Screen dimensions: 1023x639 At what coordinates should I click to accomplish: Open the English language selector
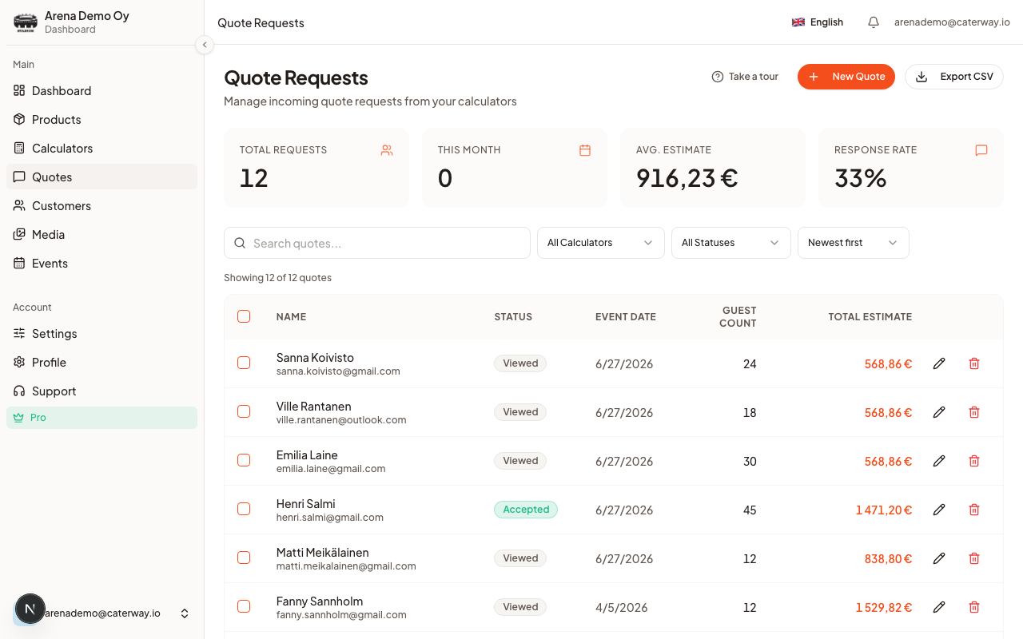click(x=818, y=22)
